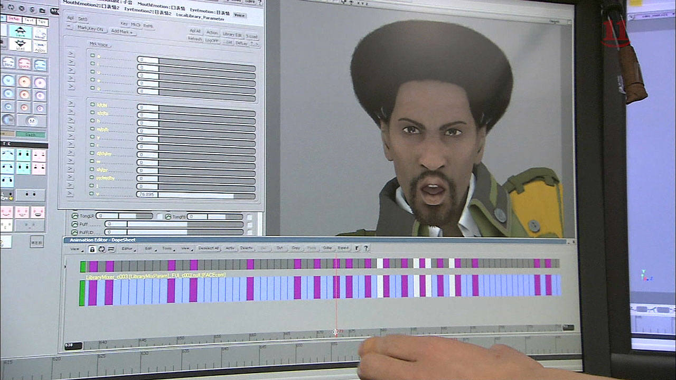Click the Deactiv button in DopeSheet

246,248
